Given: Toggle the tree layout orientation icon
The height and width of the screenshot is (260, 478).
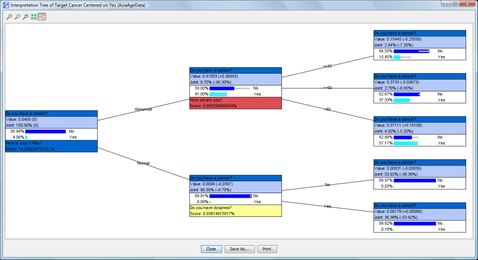Looking at the screenshot, I should [42, 16].
